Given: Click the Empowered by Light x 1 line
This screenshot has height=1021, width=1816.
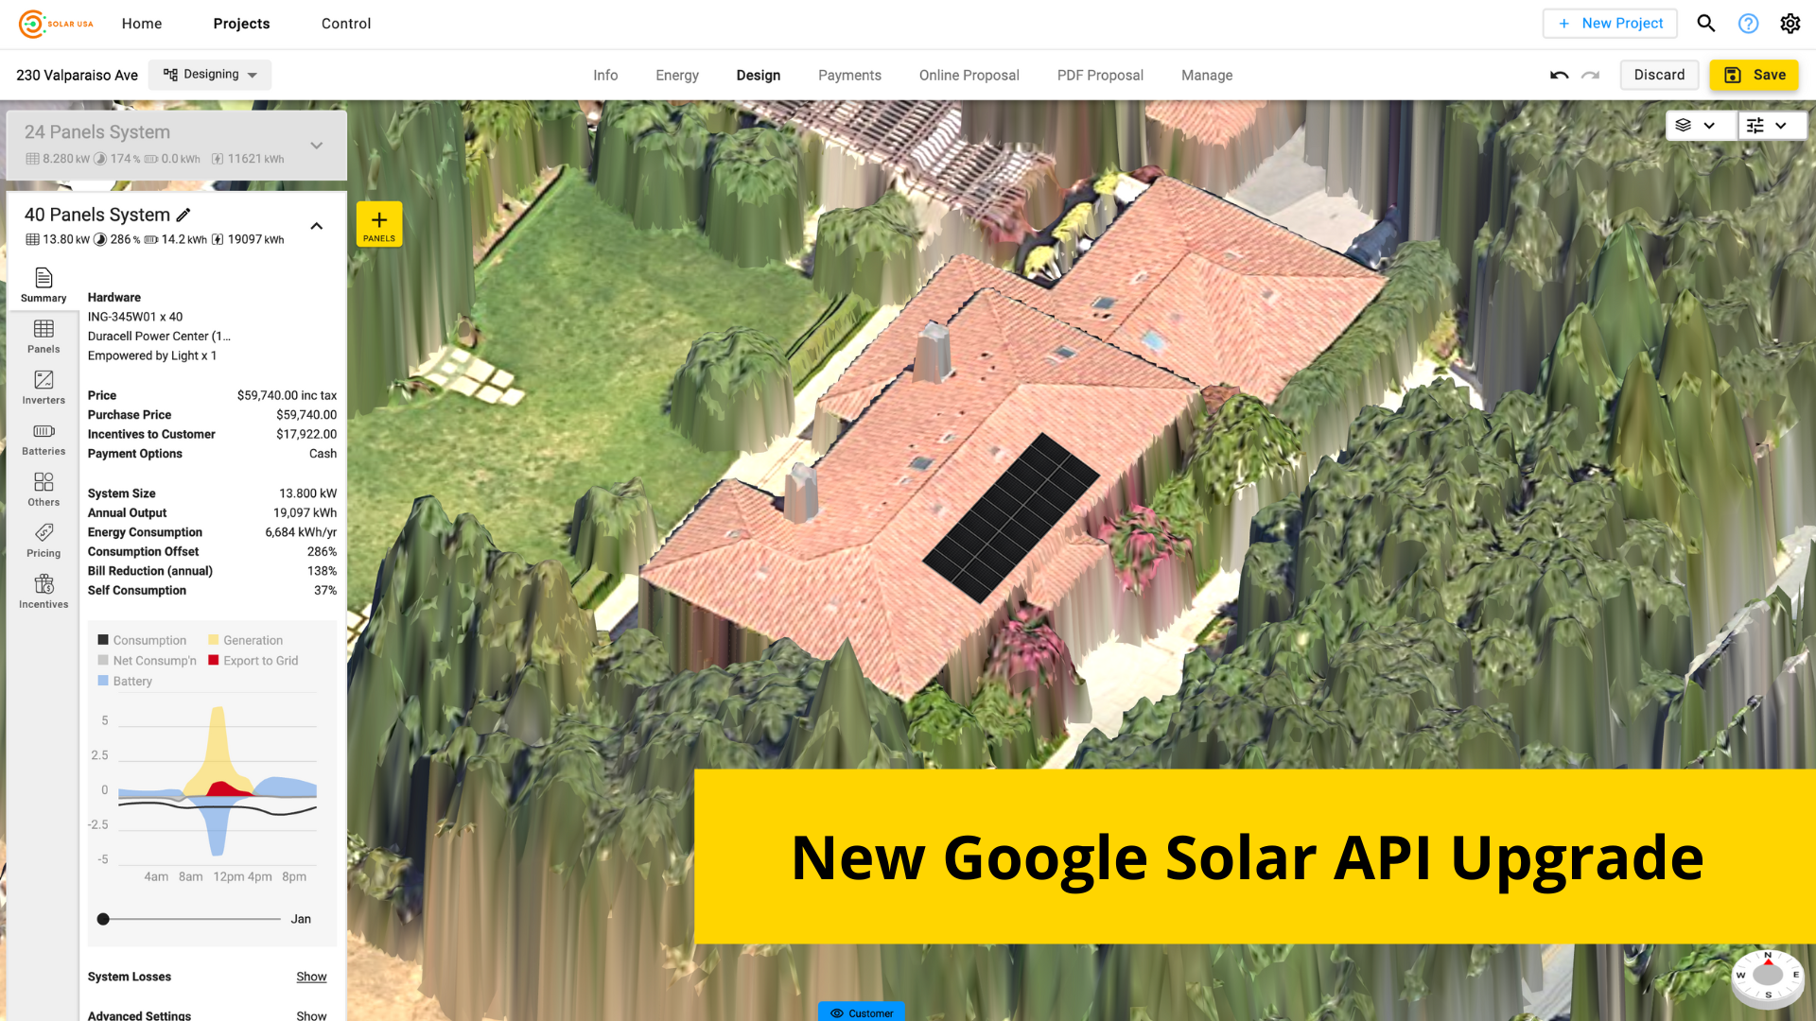Looking at the screenshot, I should coord(152,355).
